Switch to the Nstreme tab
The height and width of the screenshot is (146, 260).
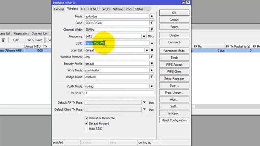coord(118,9)
